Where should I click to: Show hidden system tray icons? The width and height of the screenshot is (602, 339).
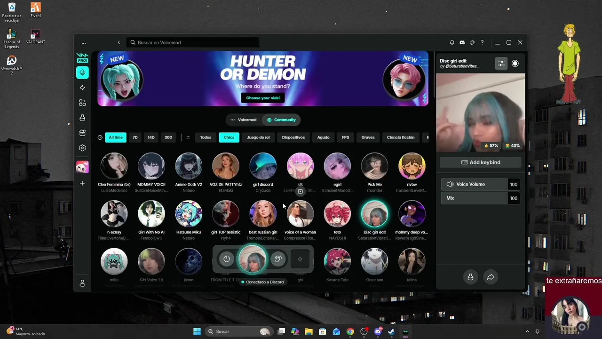tap(527, 331)
